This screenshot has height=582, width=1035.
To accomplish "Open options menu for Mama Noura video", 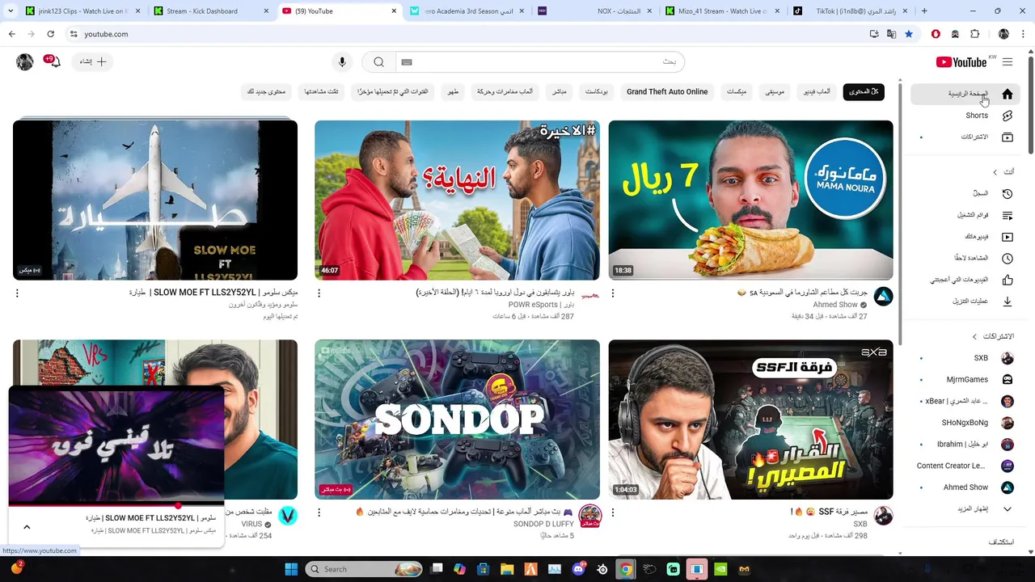I will coord(613,293).
